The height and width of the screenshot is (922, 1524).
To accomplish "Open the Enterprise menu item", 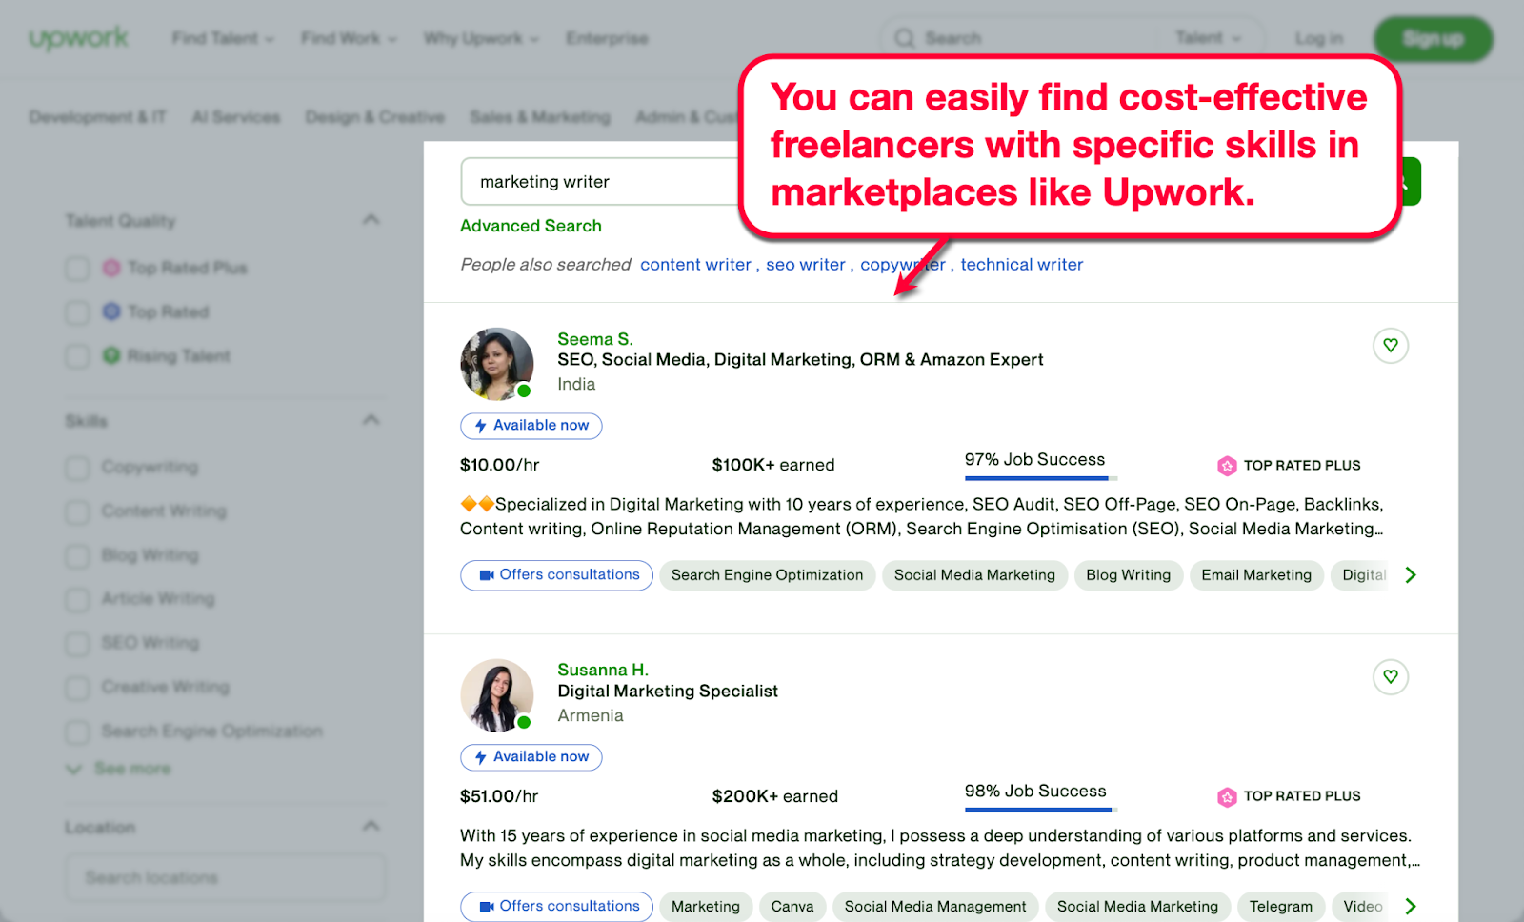I will (607, 38).
